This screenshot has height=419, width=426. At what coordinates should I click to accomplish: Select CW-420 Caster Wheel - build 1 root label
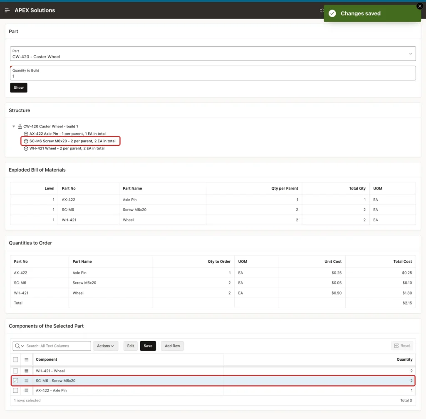pos(50,127)
